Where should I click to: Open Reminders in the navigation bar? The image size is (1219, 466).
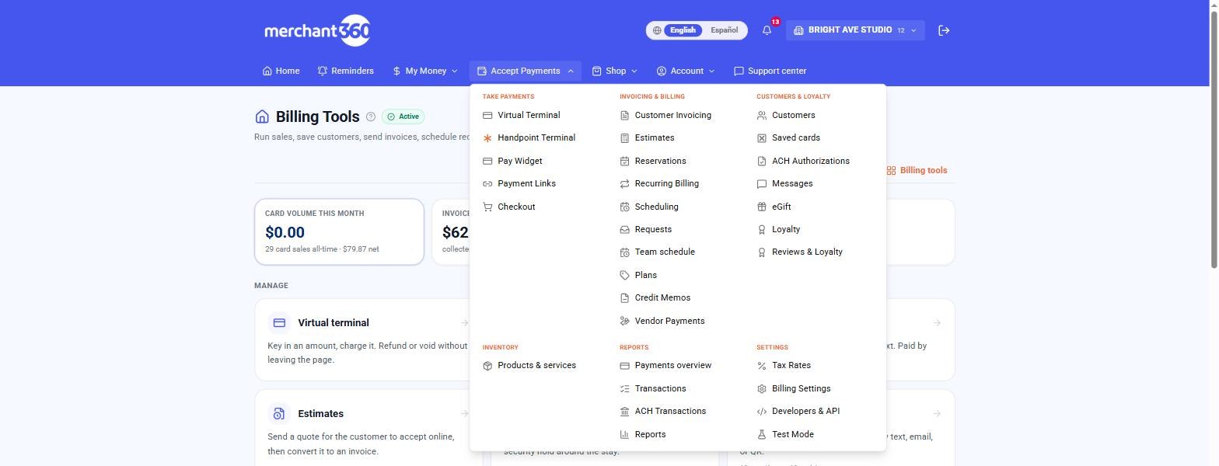point(346,71)
